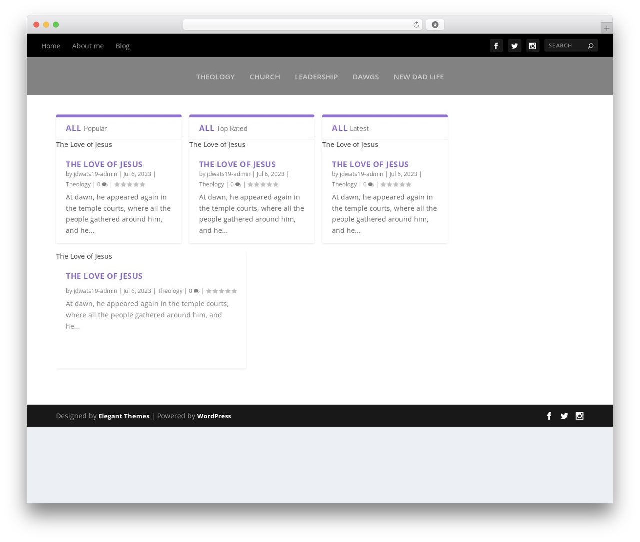Click the browser address bar
640x542 pixels.
pos(303,25)
